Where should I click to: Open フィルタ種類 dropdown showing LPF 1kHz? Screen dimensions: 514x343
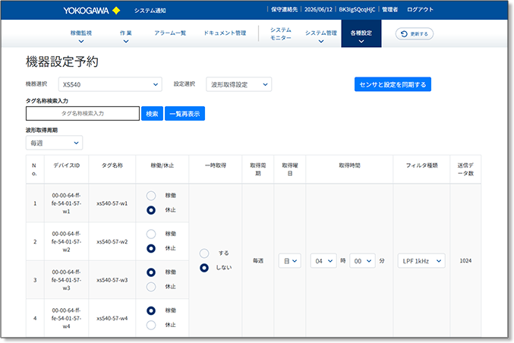pos(421,261)
